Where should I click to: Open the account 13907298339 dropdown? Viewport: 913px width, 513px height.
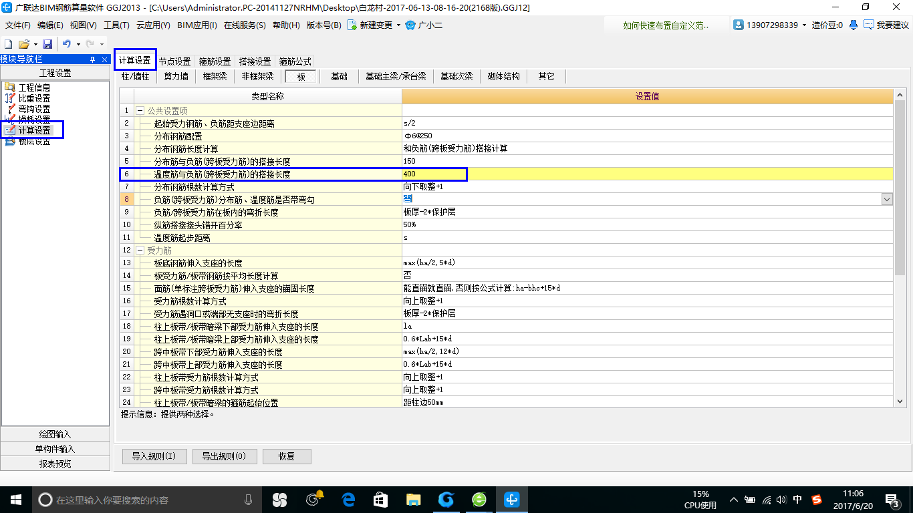(804, 25)
